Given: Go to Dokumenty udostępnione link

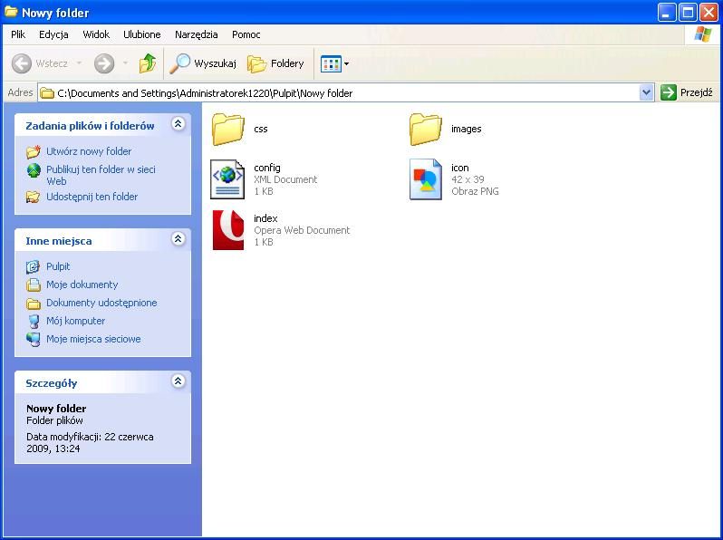Looking at the screenshot, I should (x=101, y=303).
